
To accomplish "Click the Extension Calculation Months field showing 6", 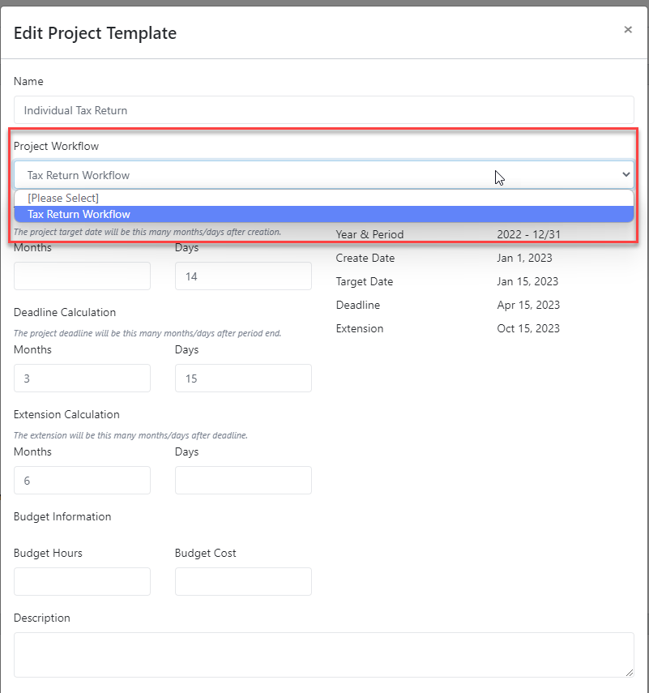I will 81,480.
